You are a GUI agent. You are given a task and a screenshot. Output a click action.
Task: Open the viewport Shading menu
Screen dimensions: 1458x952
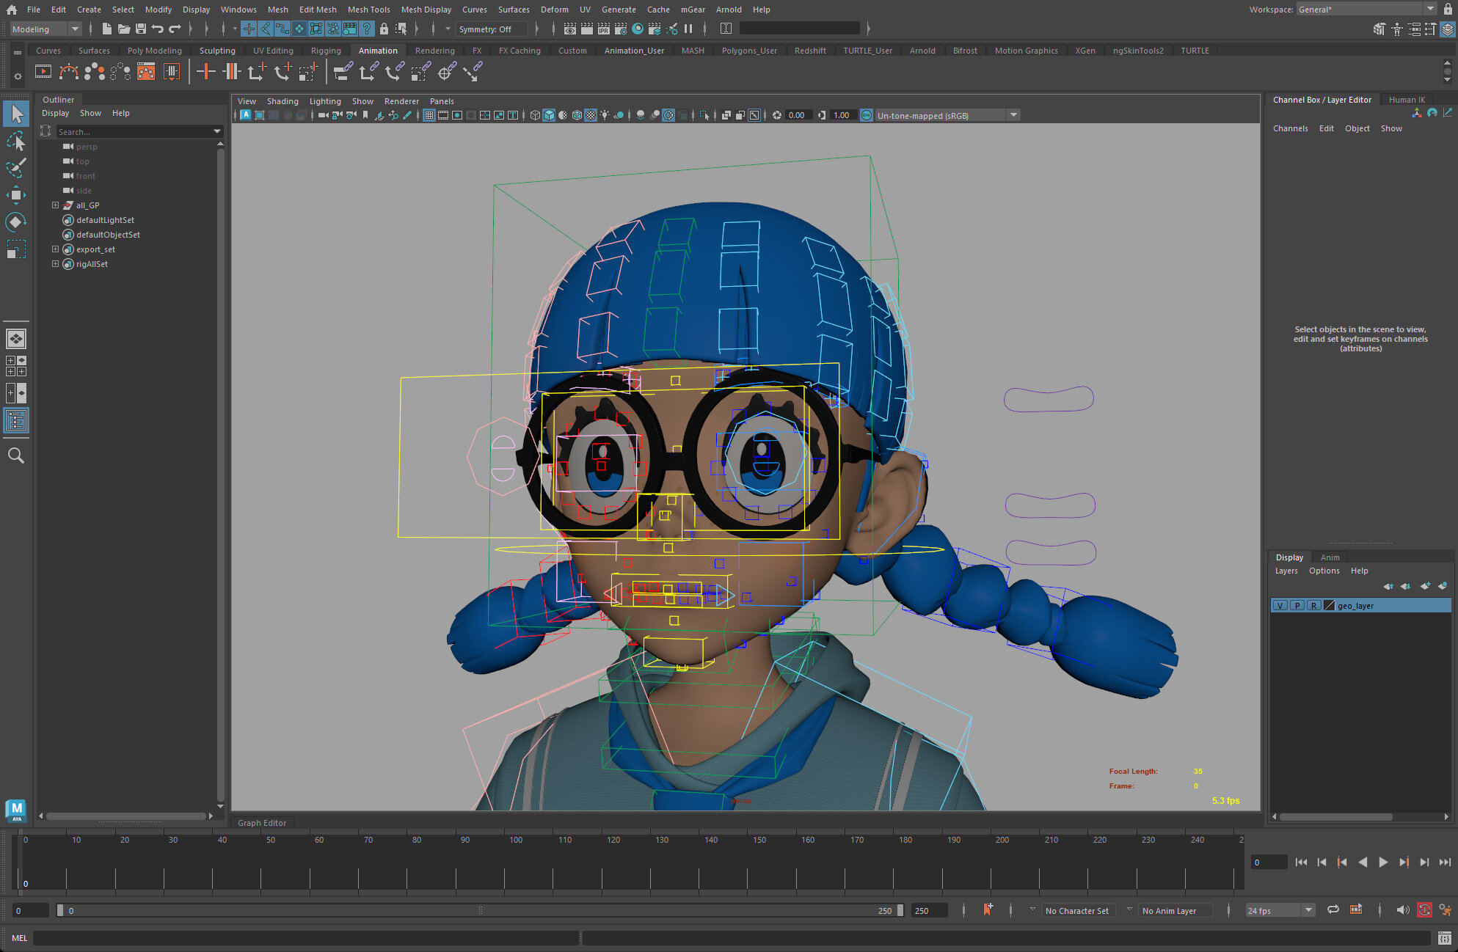tap(283, 101)
